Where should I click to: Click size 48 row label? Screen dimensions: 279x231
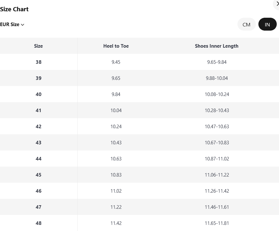coord(39,223)
